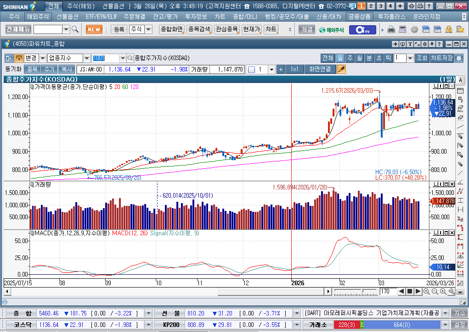Click the auto-fit magnifier A icon
Screen dimensions: 469x332
[443, 291]
